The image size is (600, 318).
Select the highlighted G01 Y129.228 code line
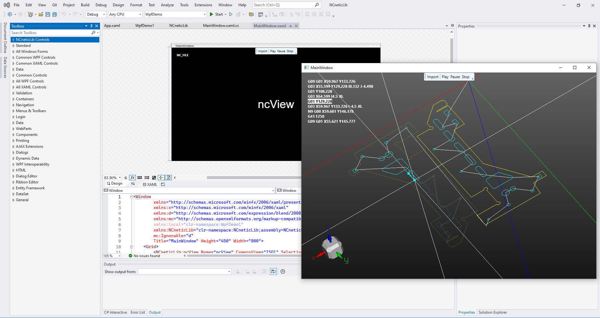click(x=320, y=102)
